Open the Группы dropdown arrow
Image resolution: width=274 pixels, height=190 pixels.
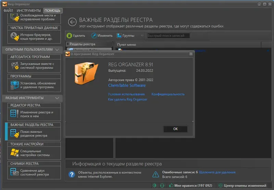point(142,35)
